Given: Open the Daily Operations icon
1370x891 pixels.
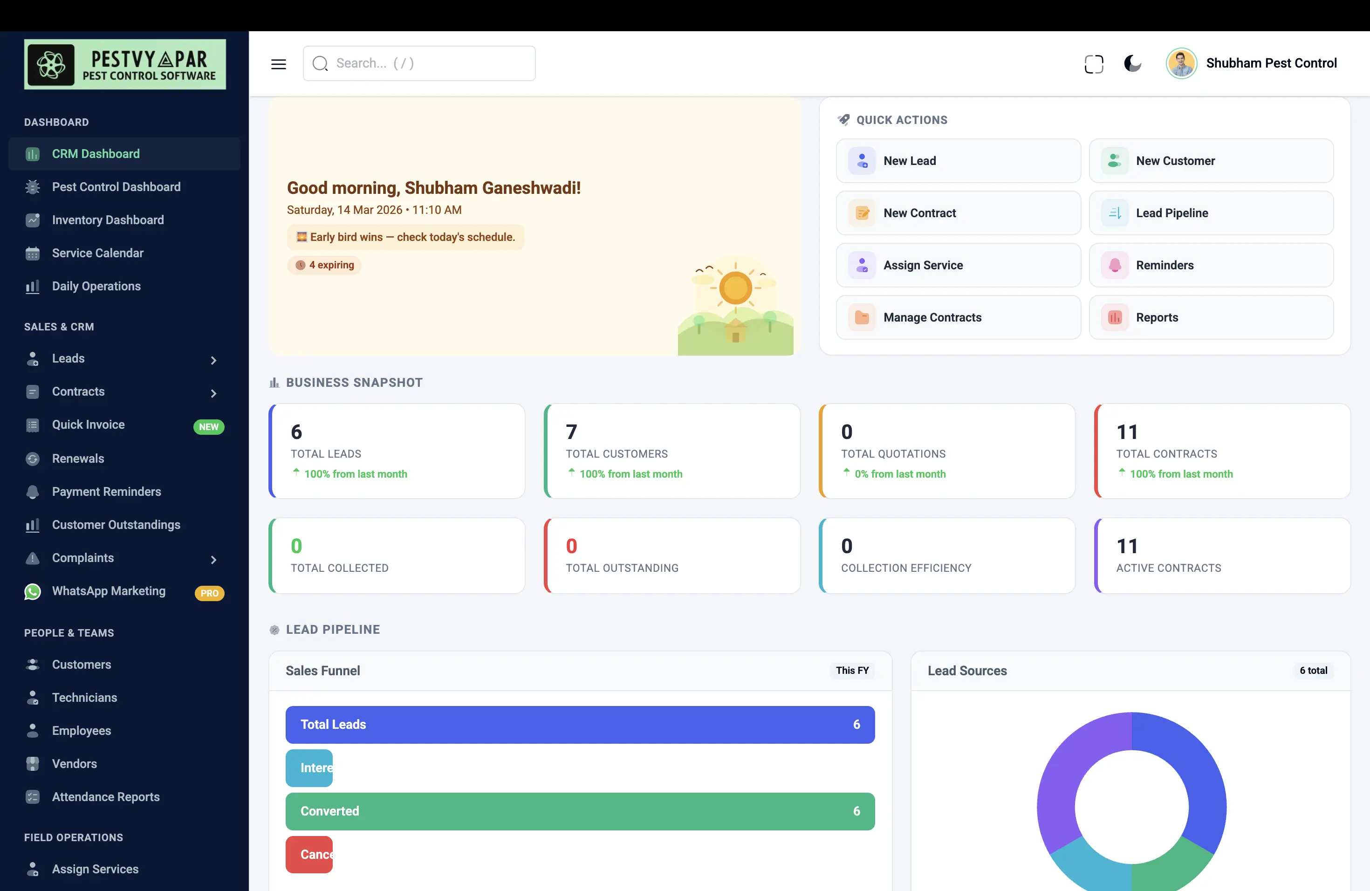Looking at the screenshot, I should tap(33, 286).
